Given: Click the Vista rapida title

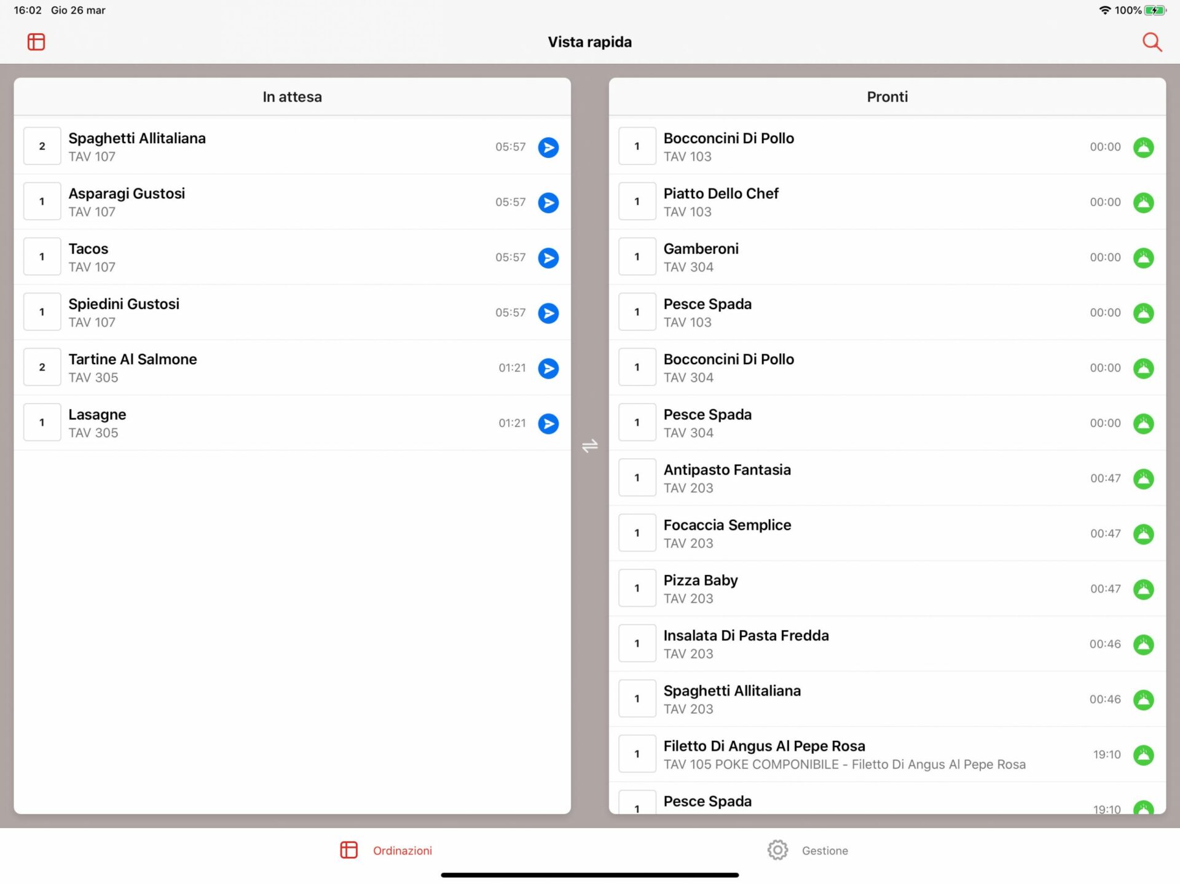Looking at the screenshot, I should coord(589,42).
